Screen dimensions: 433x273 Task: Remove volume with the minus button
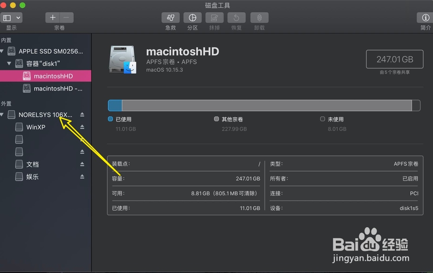coord(66,18)
